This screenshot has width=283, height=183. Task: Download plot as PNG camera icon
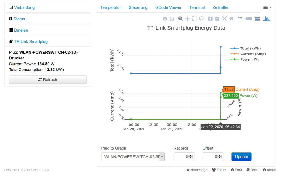point(165,19)
